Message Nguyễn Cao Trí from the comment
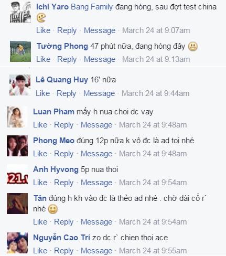 click(96, 251)
